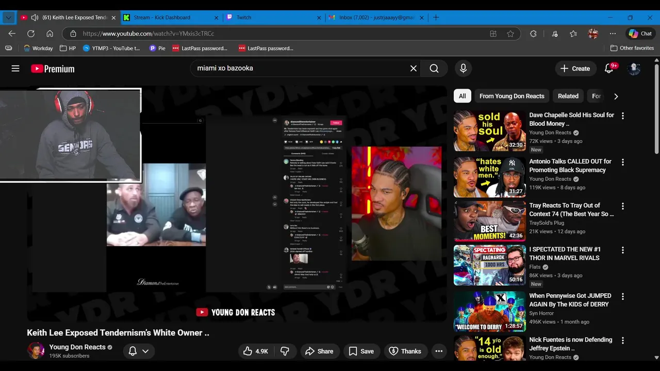
Task: View site information lock icon
Action: tap(73, 33)
